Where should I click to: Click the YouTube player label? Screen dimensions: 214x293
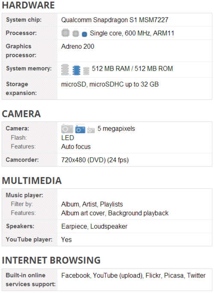click(x=29, y=240)
